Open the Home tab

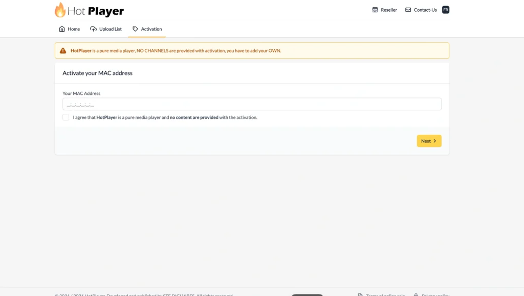tap(70, 29)
